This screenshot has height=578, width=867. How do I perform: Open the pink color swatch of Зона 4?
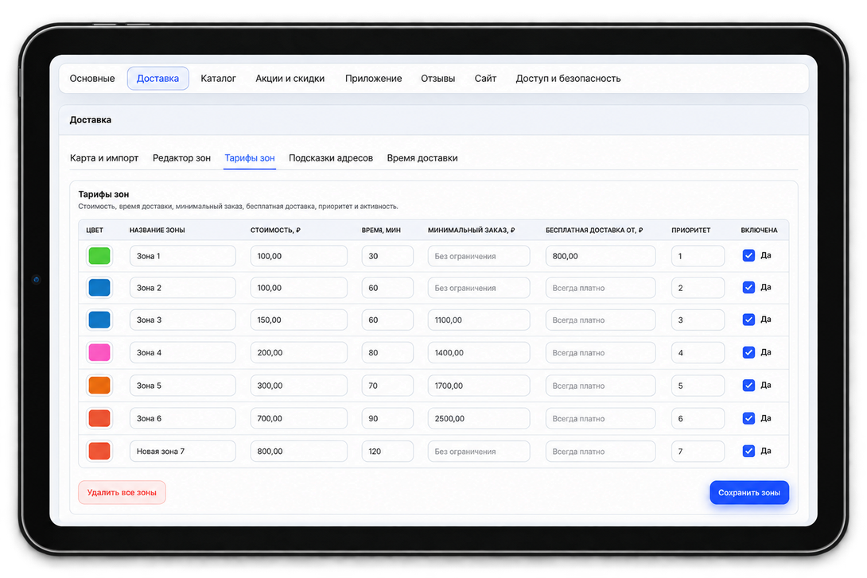(x=99, y=352)
